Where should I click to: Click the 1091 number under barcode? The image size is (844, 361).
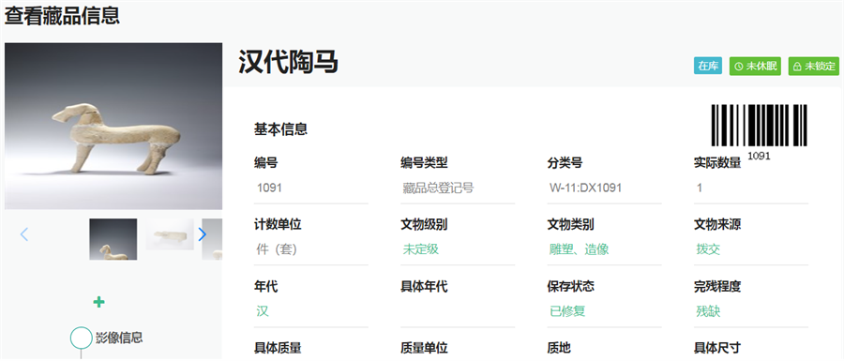point(759,157)
